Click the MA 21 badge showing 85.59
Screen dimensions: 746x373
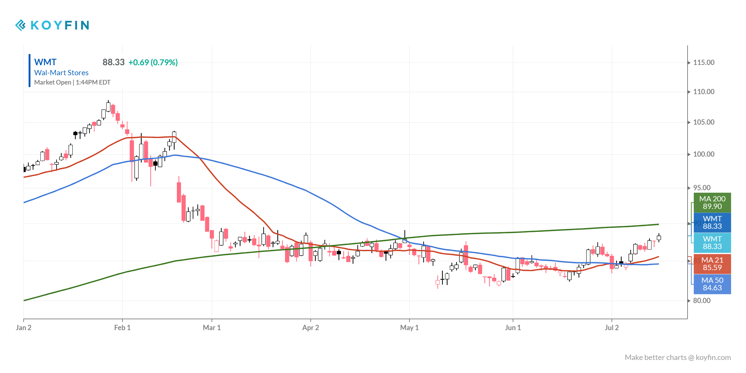[712, 264]
